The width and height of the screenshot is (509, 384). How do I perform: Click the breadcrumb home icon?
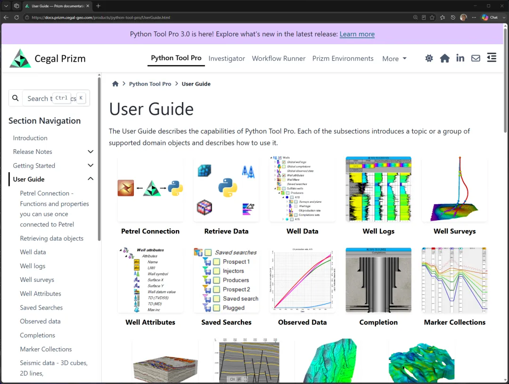[115, 84]
